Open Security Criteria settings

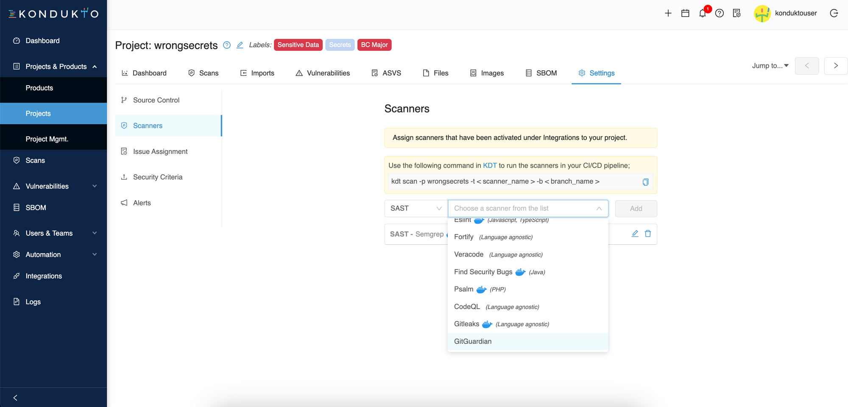point(168,177)
